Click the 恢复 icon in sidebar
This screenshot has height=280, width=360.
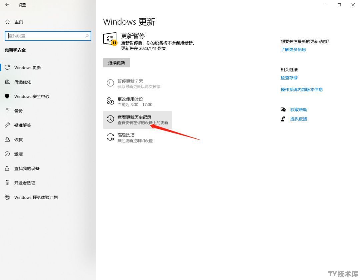tap(7, 139)
